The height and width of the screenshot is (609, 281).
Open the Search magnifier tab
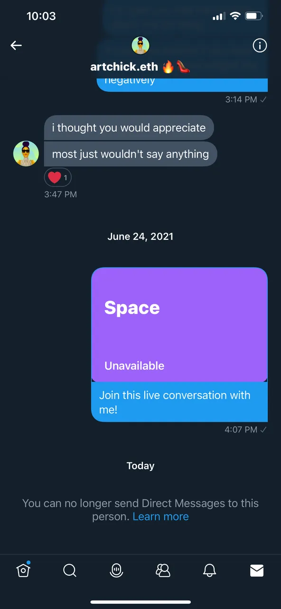tap(70, 570)
